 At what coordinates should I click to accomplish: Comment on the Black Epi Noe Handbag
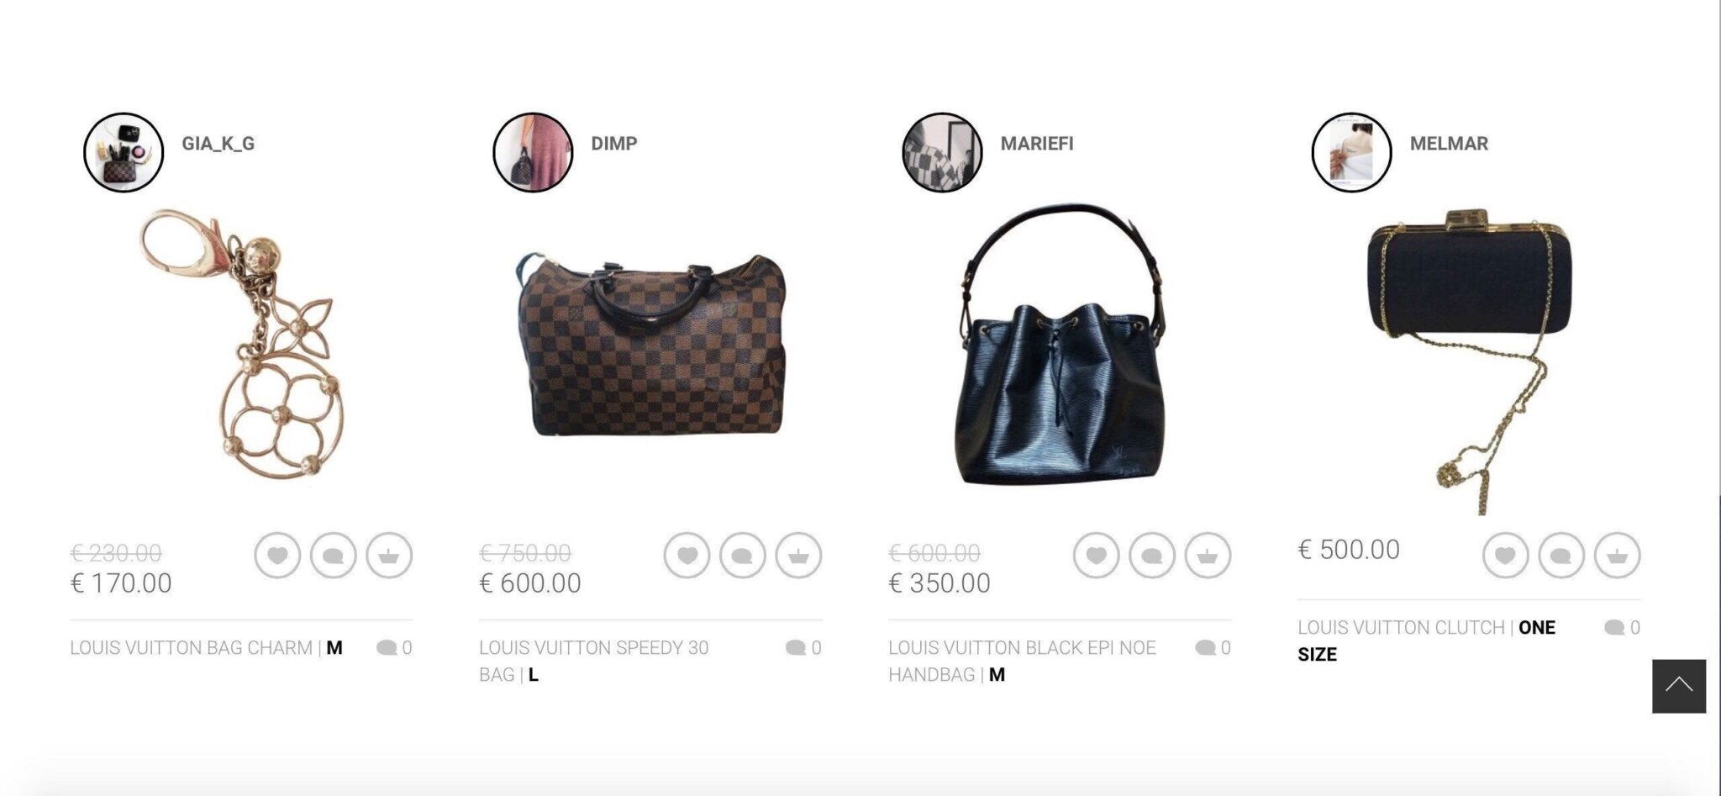1152,556
